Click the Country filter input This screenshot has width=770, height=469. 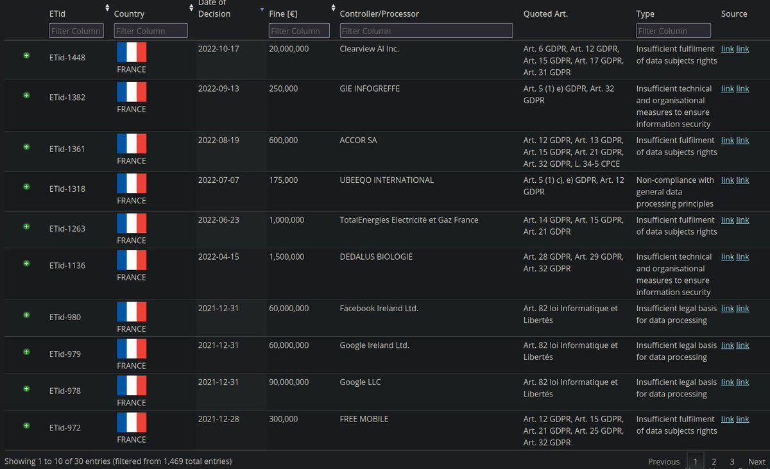pyautogui.click(x=151, y=30)
